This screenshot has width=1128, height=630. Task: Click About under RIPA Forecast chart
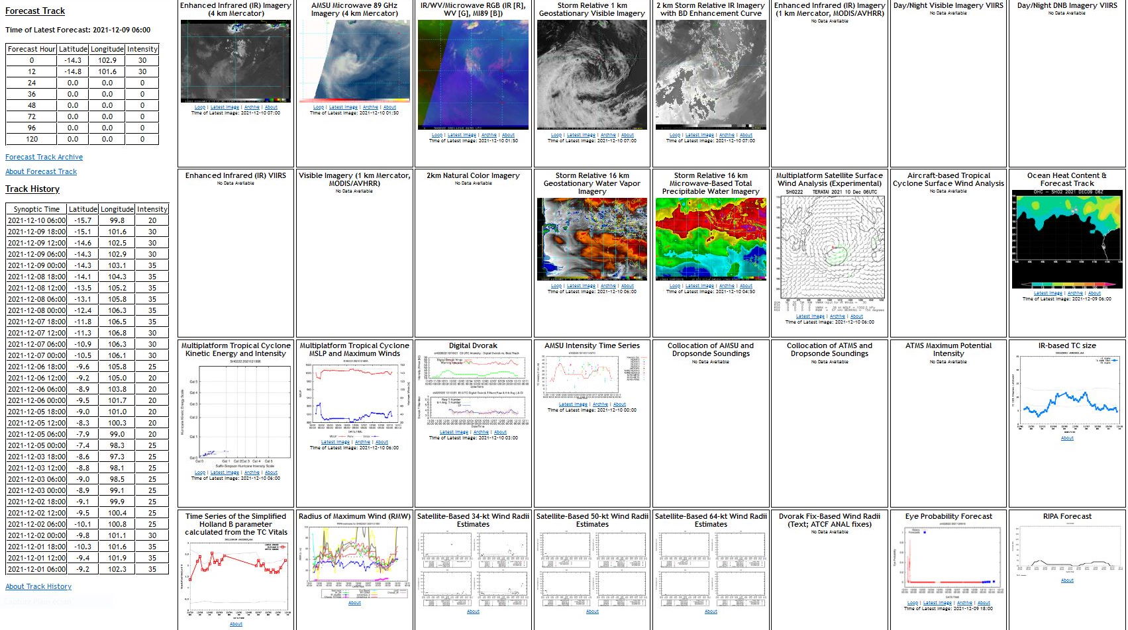tap(1066, 580)
